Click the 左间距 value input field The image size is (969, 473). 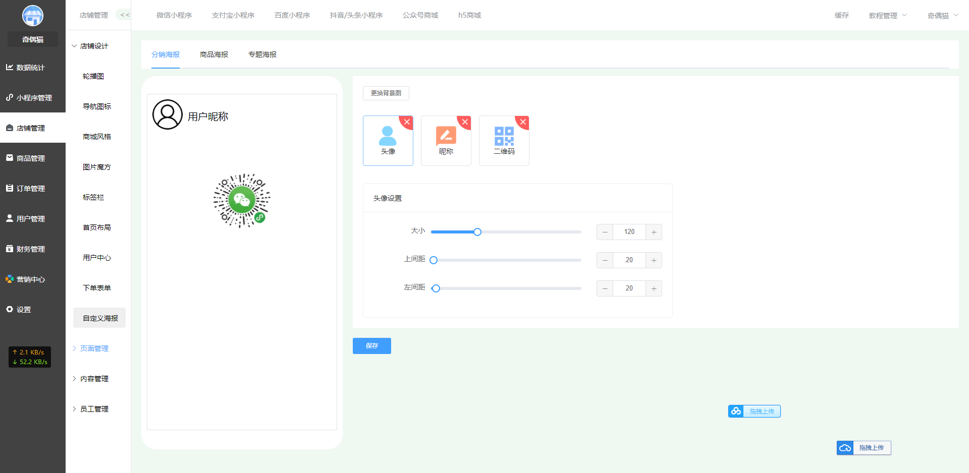tap(629, 288)
